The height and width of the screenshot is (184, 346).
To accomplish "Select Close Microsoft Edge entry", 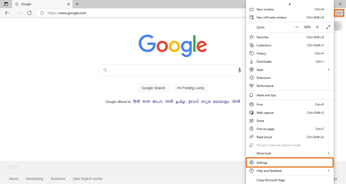I will point(290,180).
